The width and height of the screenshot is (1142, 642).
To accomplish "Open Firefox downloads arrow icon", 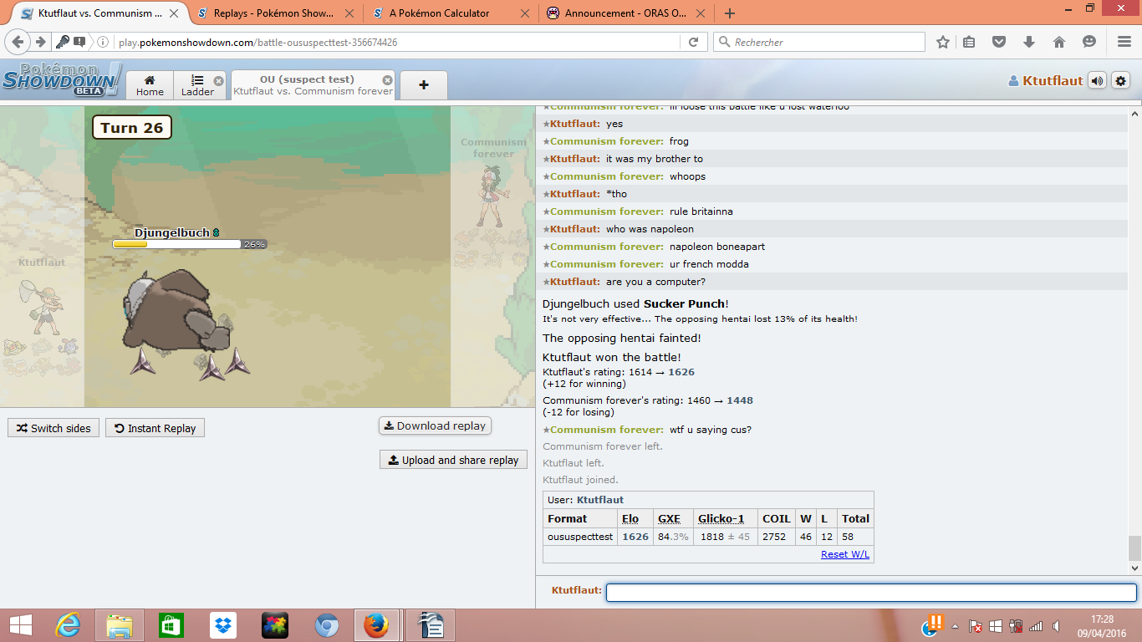I will 1029,42.
